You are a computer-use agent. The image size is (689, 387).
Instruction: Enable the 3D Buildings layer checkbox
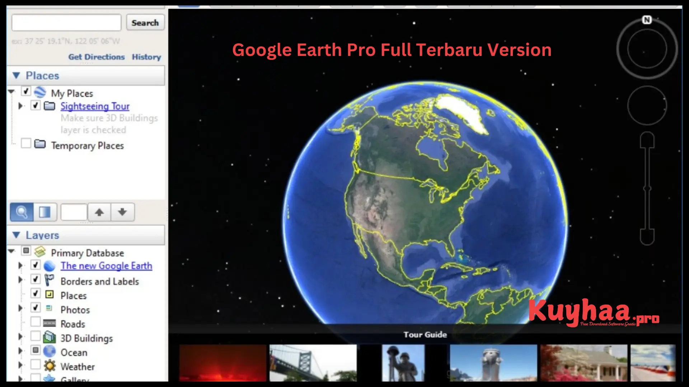36,336
